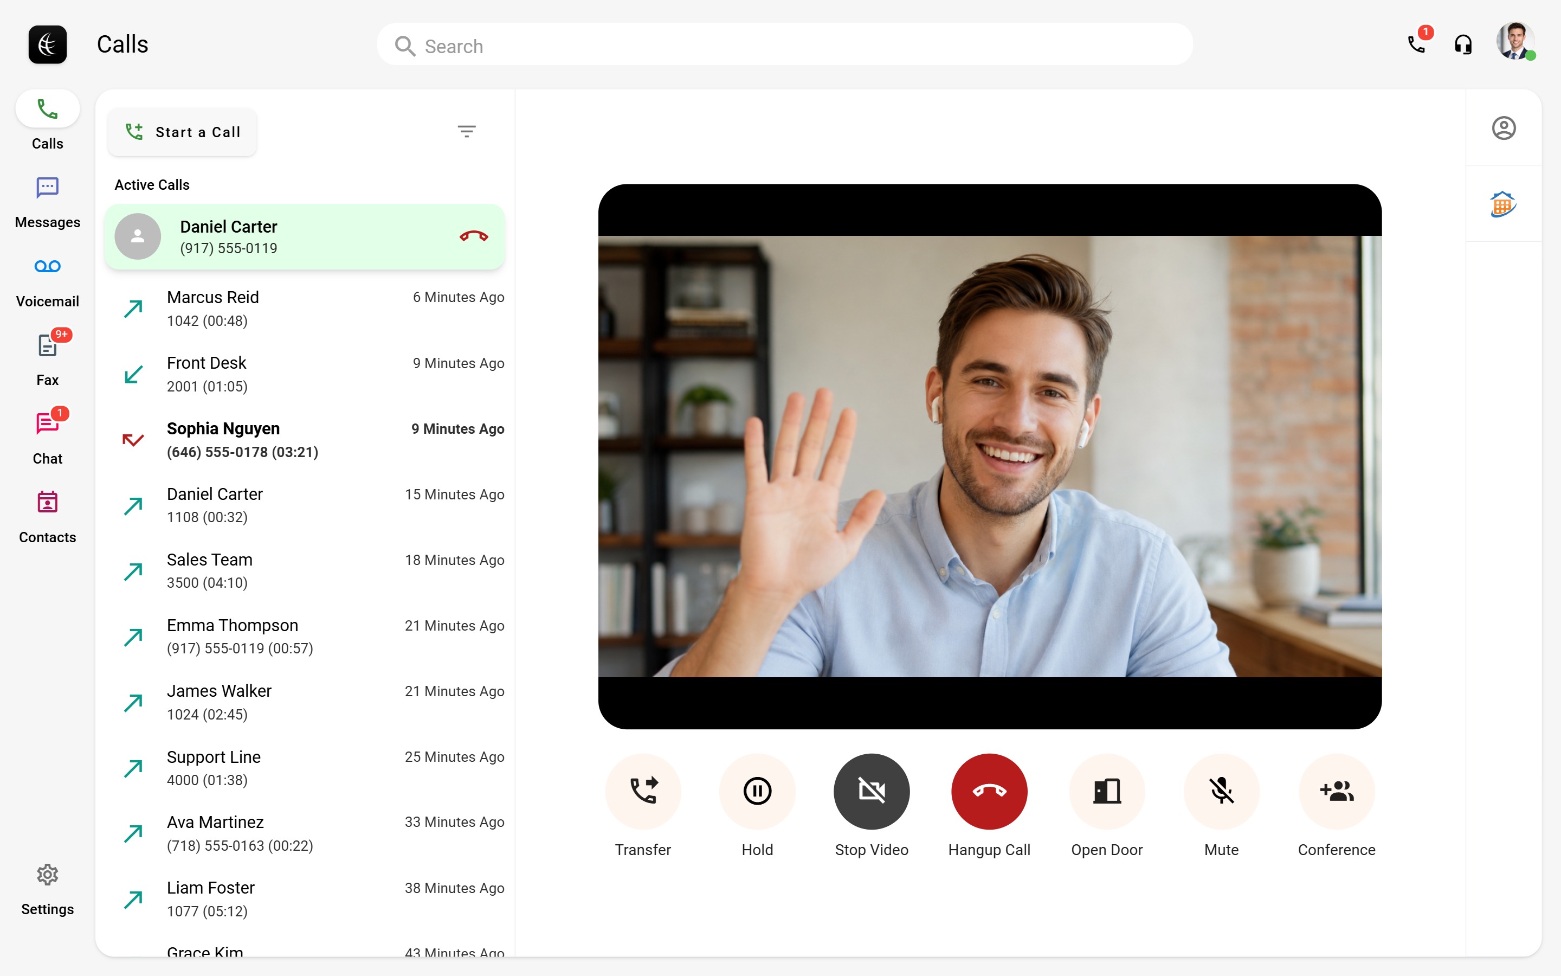Click the 6 Minutes Ago timestamp
Image resolution: width=1561 pixels, height=976 pixels.
(459, 297)
